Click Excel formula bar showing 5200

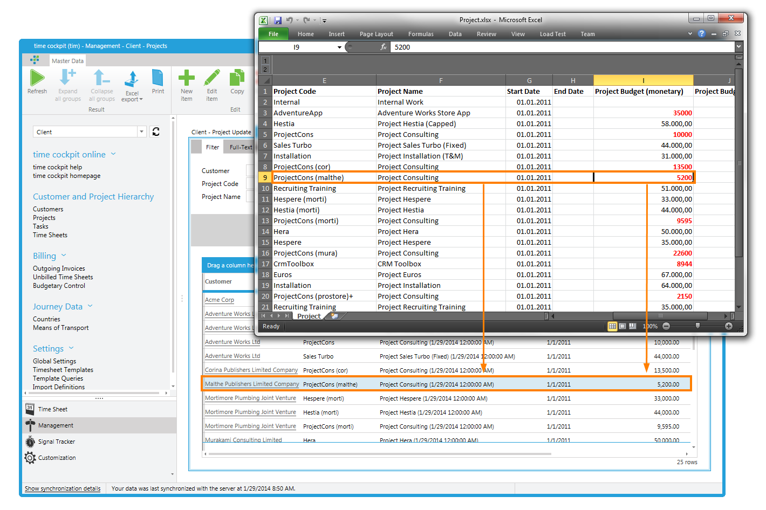coord(563,47)
